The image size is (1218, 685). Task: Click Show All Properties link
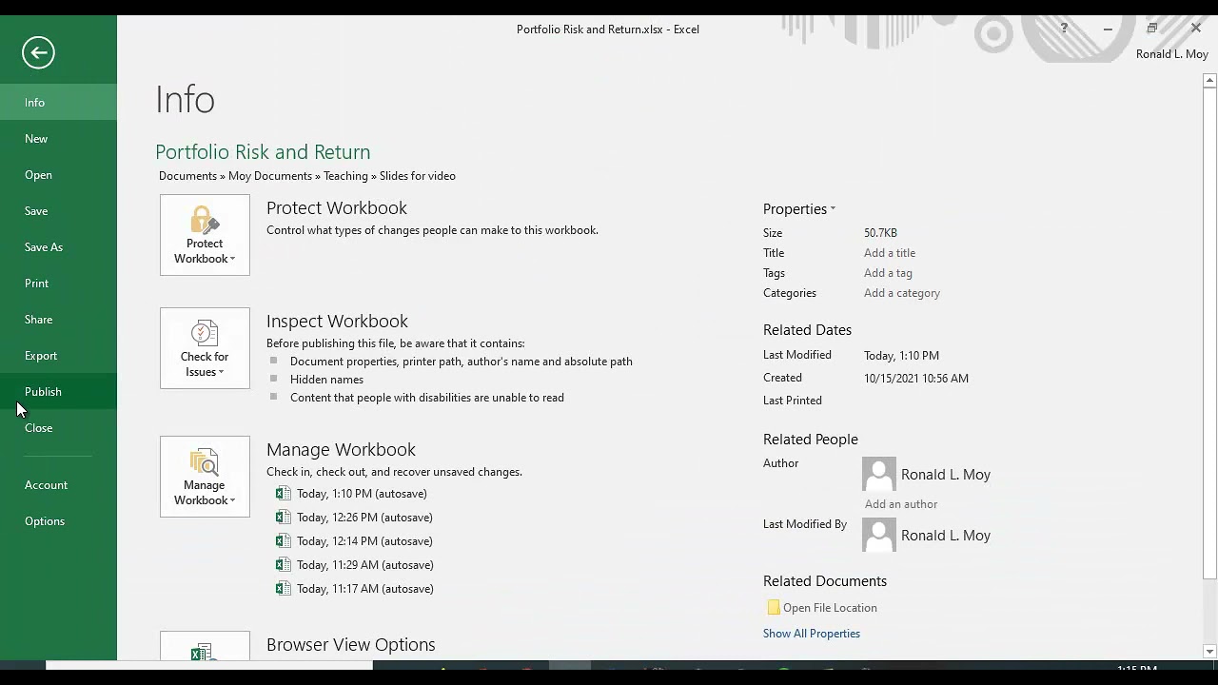(811, 634)
